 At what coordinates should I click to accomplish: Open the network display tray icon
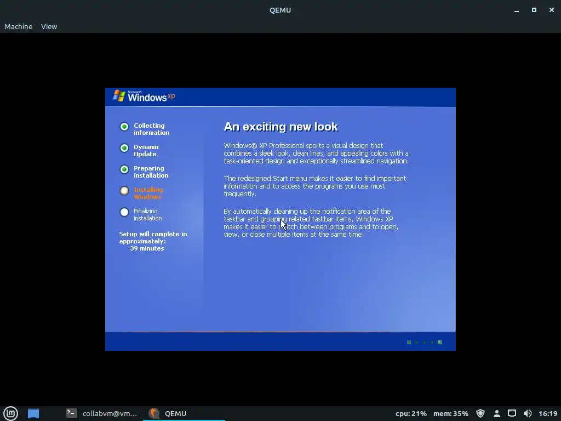tap(512, 413)
